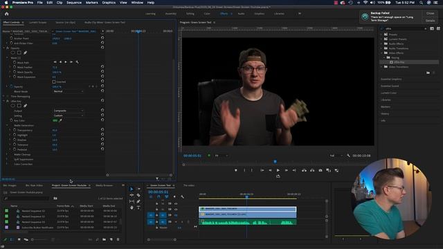View Details of Backup Failed notification

click(431, 21)
